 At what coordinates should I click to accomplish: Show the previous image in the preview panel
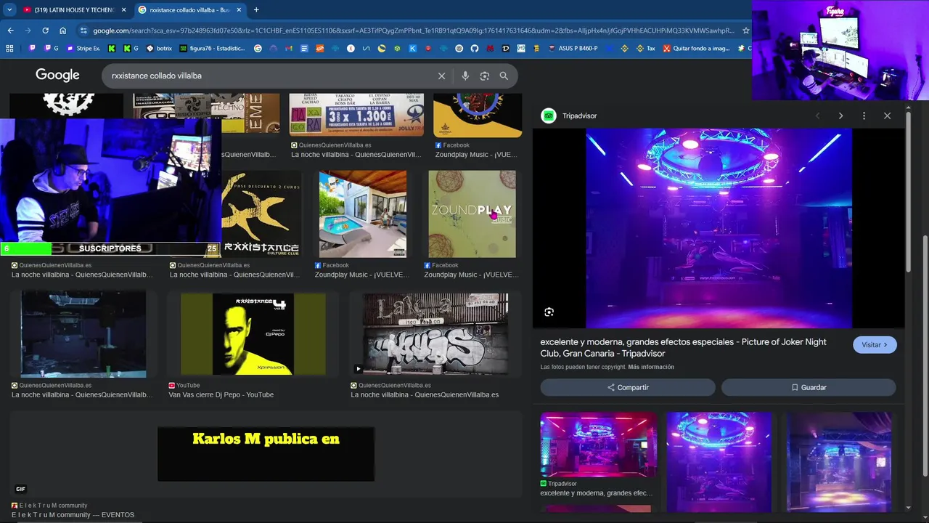[817, 115]
